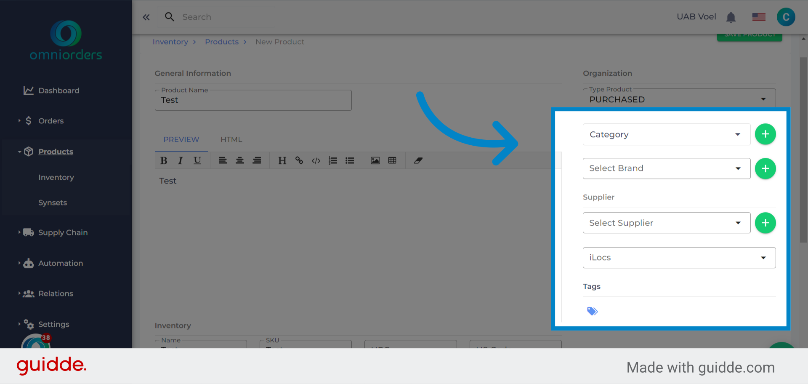Insert table in editor
Screen dimensions: 808x384
click(x=392, y=160)
